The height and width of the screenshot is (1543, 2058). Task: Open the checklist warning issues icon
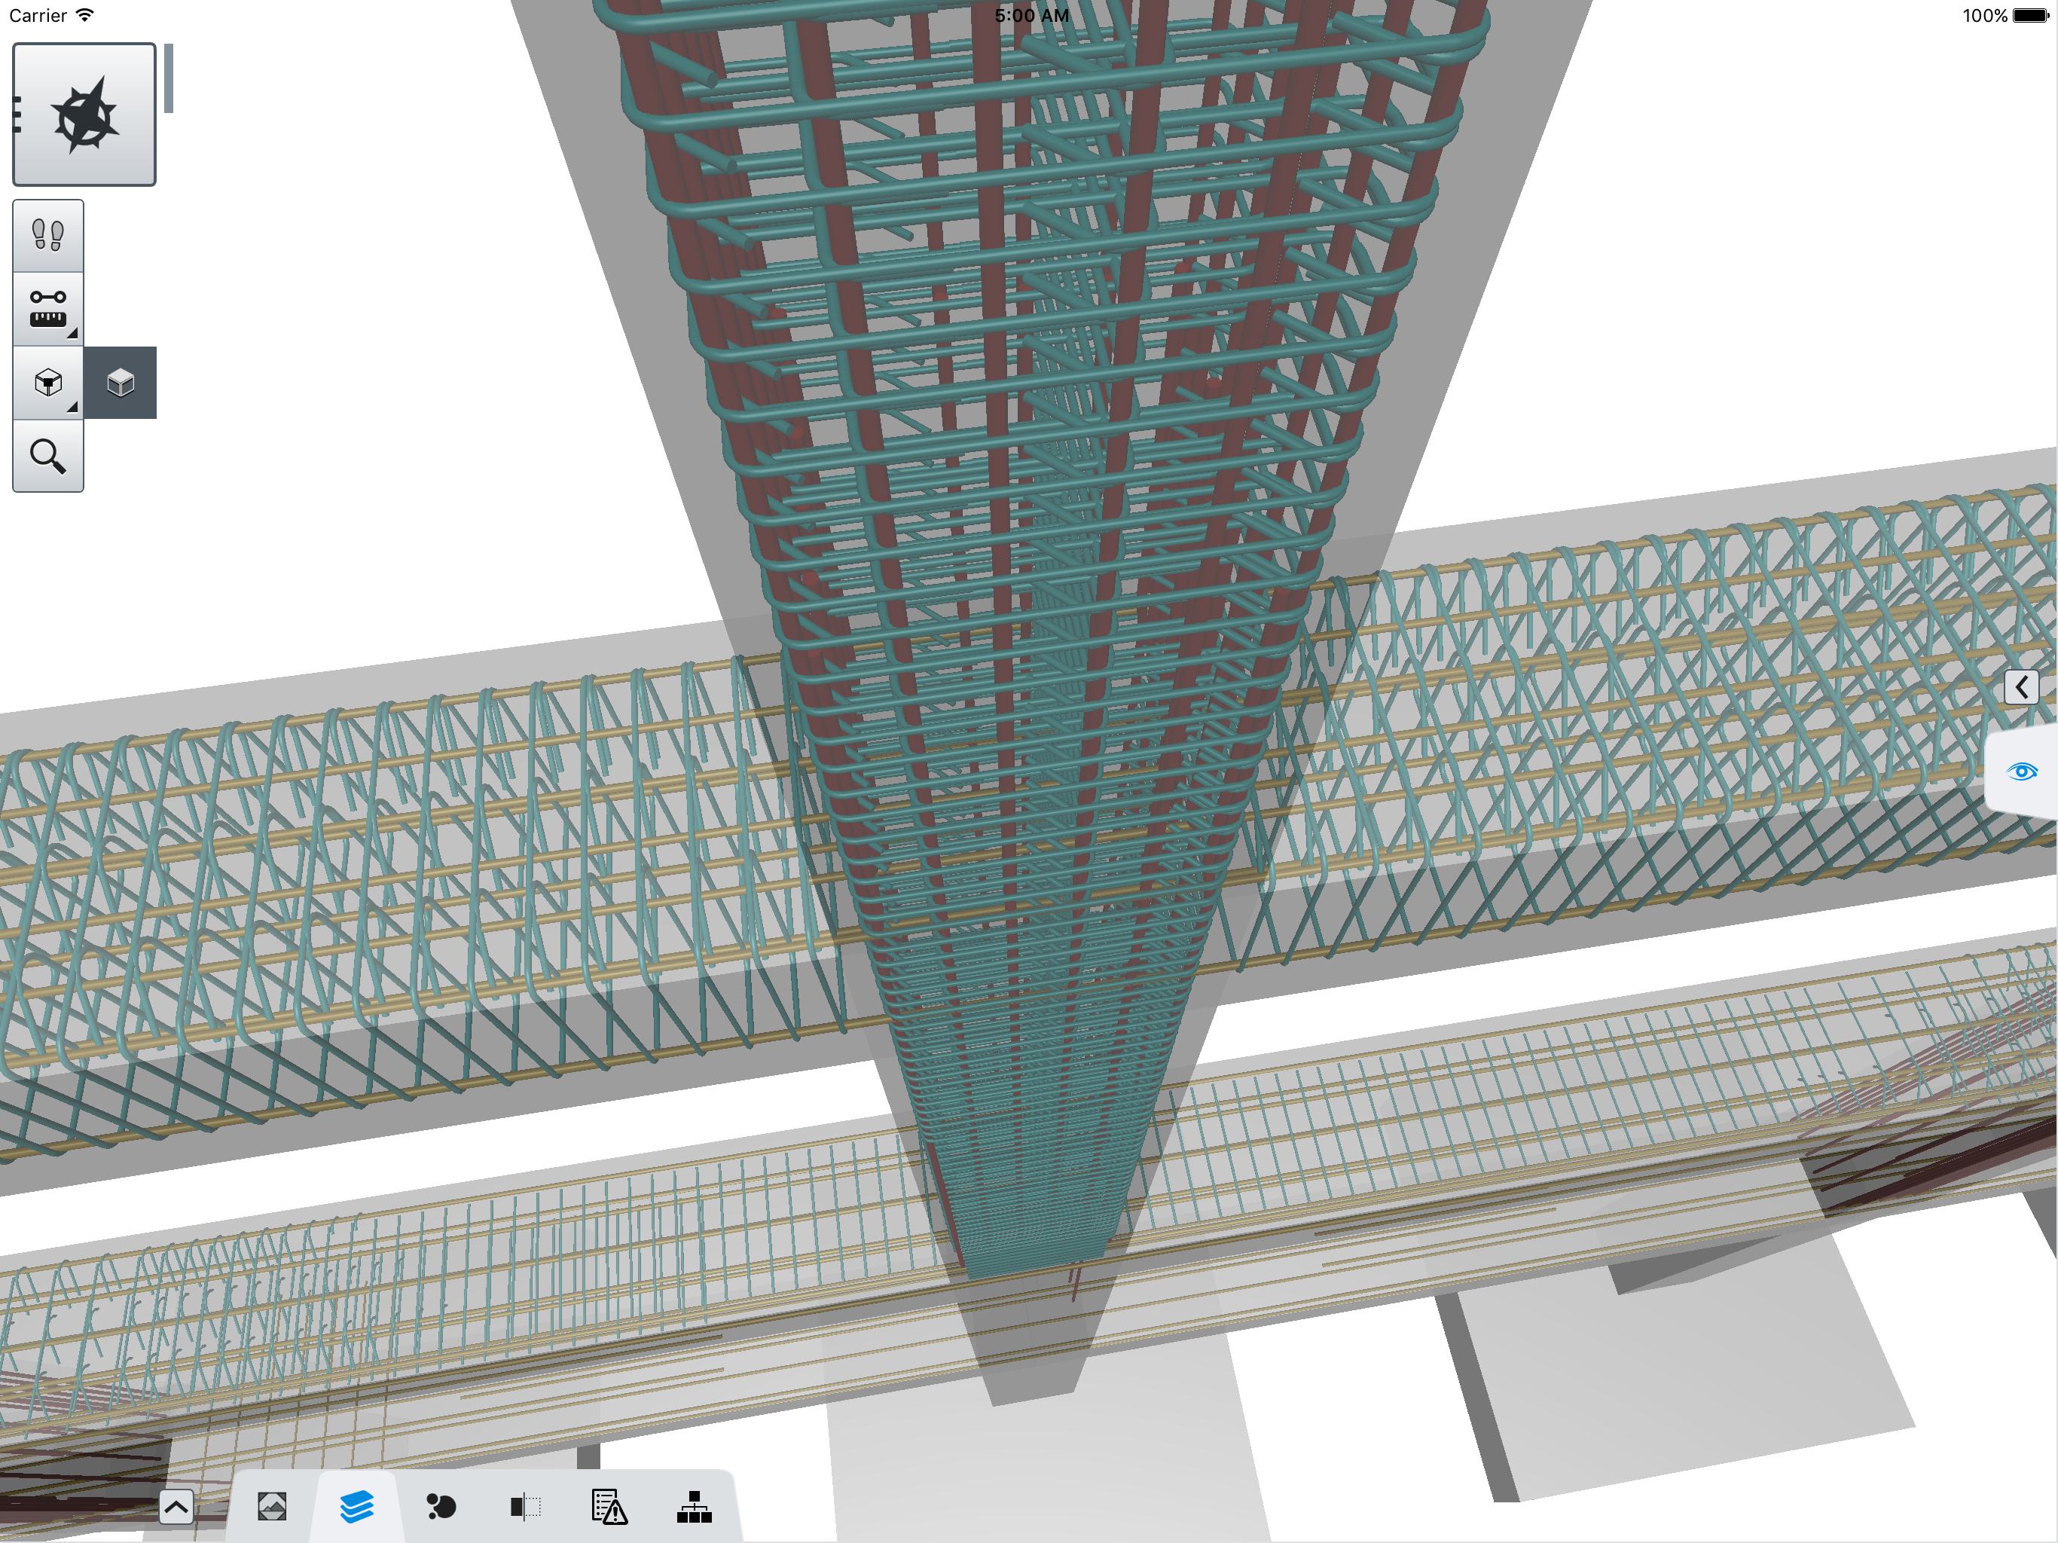click(x=609, y=1507)
